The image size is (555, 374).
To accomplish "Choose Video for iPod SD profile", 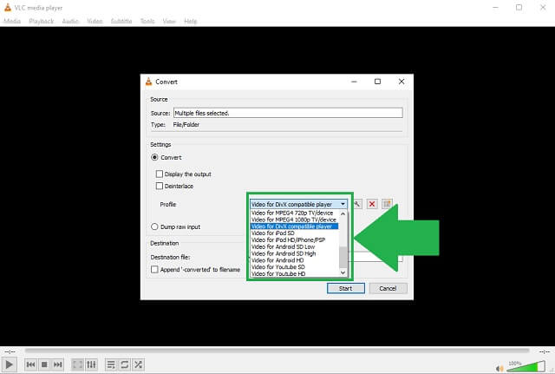I will [295, 233].
